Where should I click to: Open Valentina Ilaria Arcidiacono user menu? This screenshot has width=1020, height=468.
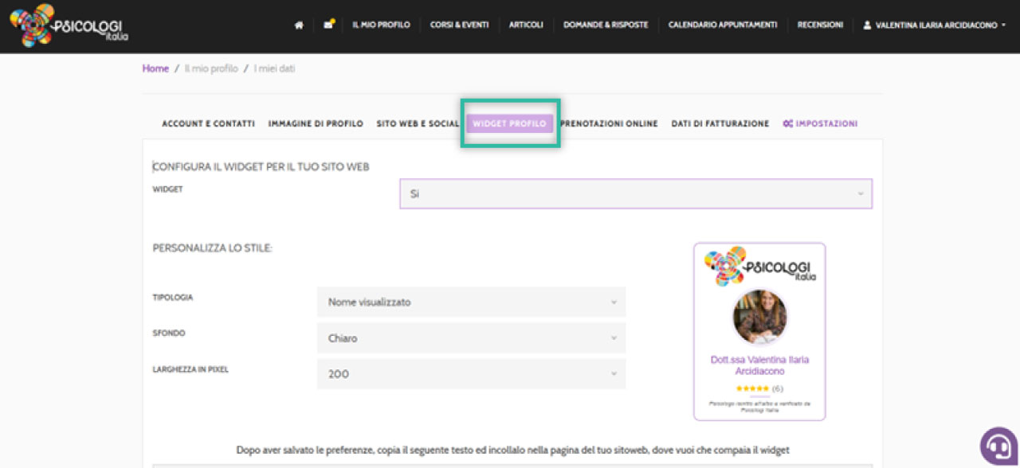pyautogui.click(x=935, y=25)
